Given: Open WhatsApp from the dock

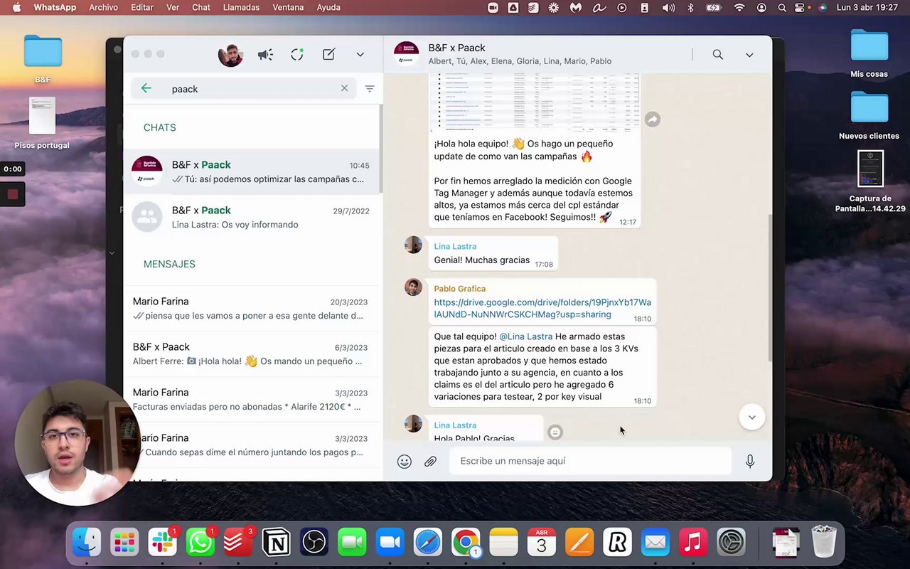Looking at the screenshot, I should pos(200,543).
